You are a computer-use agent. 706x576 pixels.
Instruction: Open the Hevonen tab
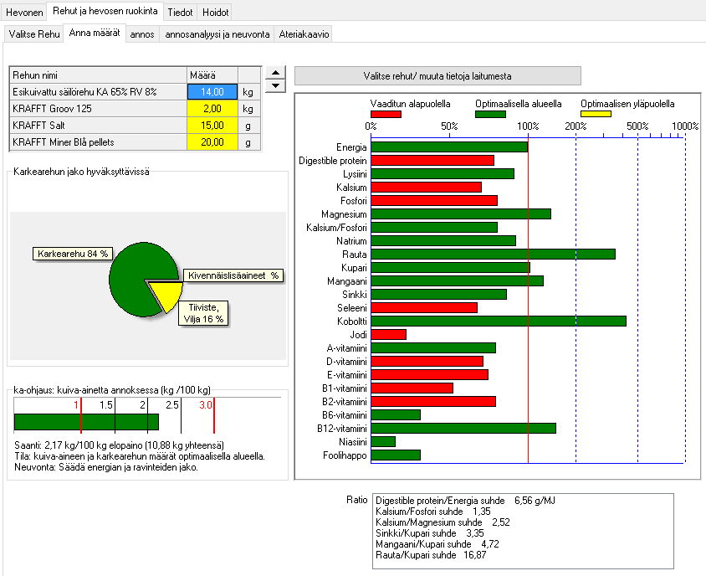(24, 13)
